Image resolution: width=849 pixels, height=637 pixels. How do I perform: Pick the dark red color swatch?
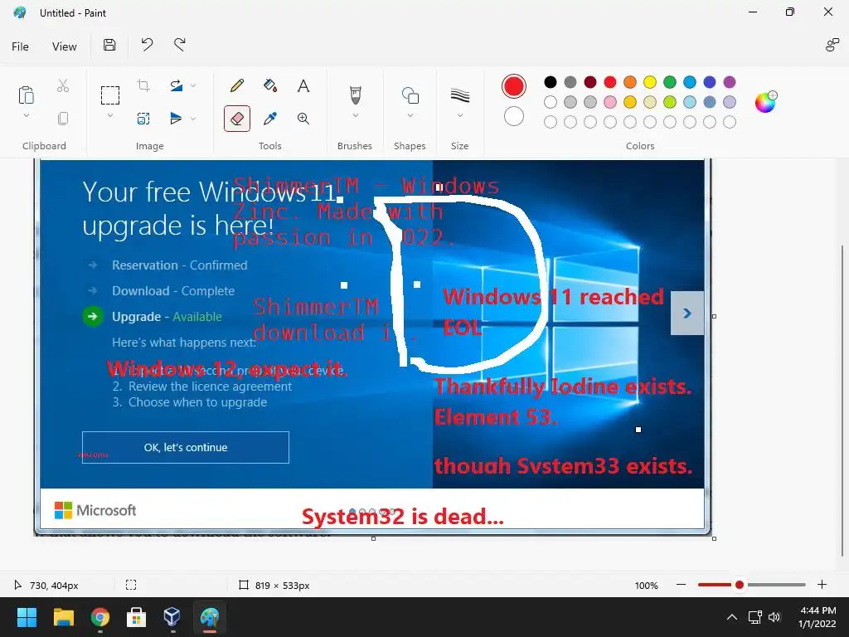click(x=590, y=82)
